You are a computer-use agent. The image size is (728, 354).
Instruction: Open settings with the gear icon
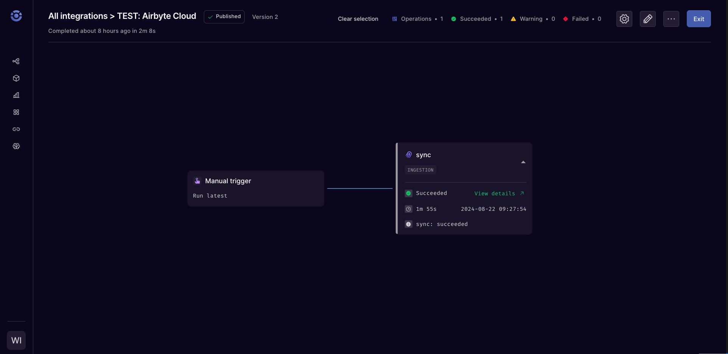(624, 19)
